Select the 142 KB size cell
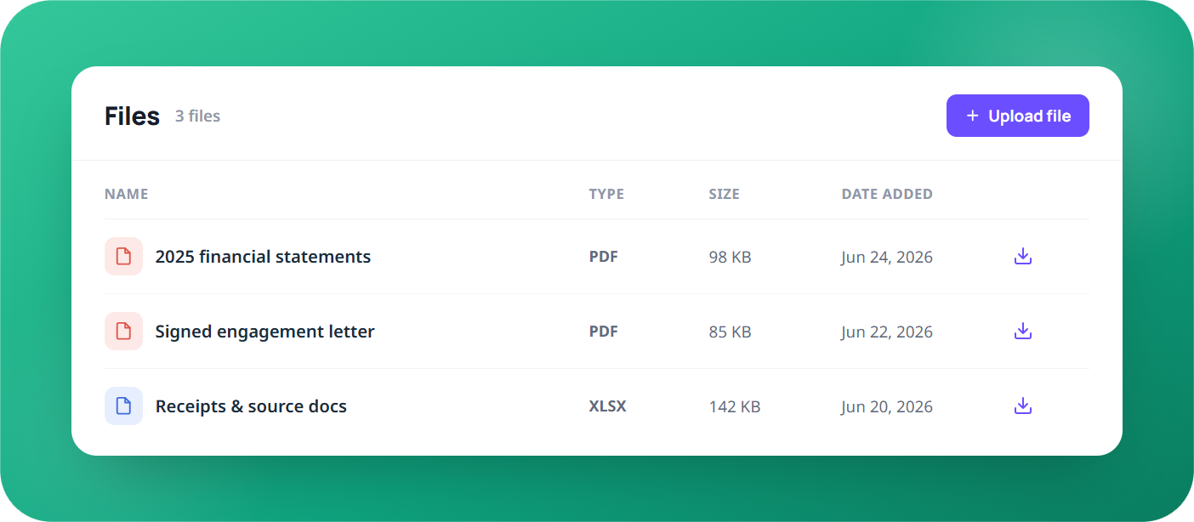Screen dimensions: 1194x522 click(735, 406)
